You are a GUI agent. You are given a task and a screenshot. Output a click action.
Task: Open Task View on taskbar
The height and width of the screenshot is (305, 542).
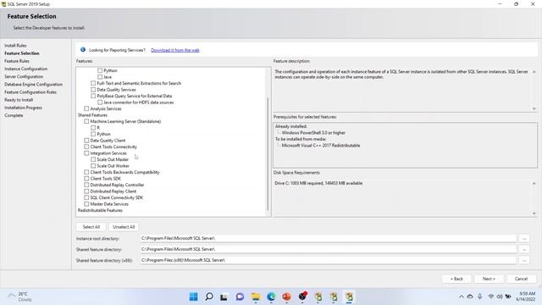(224, 297)
